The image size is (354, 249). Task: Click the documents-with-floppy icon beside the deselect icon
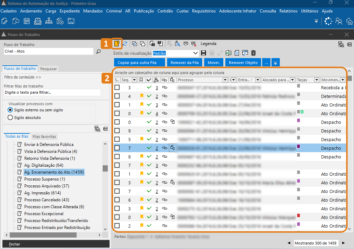point(152,44)
